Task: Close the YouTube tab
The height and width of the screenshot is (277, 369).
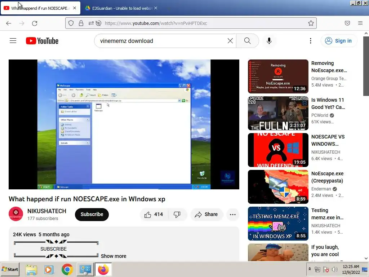Action: tap(75, 8)
